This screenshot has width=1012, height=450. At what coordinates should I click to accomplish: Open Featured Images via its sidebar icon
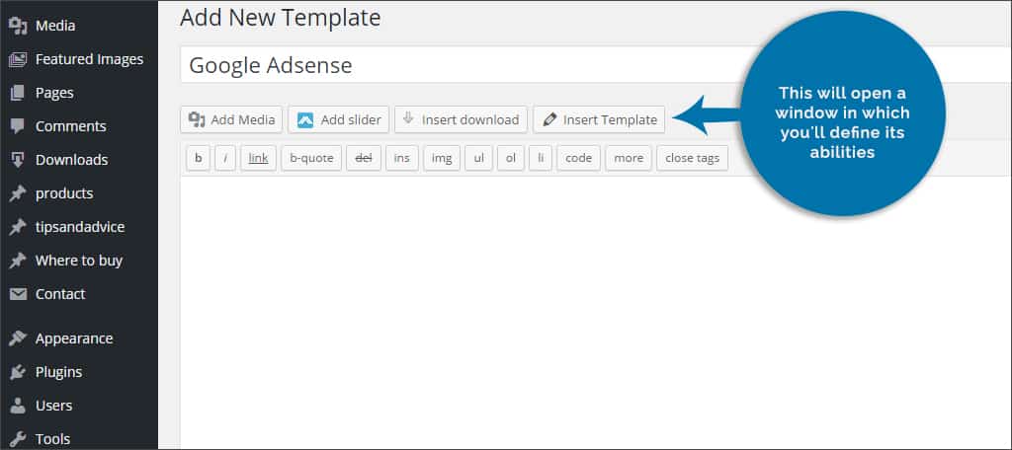coord(18,59)
